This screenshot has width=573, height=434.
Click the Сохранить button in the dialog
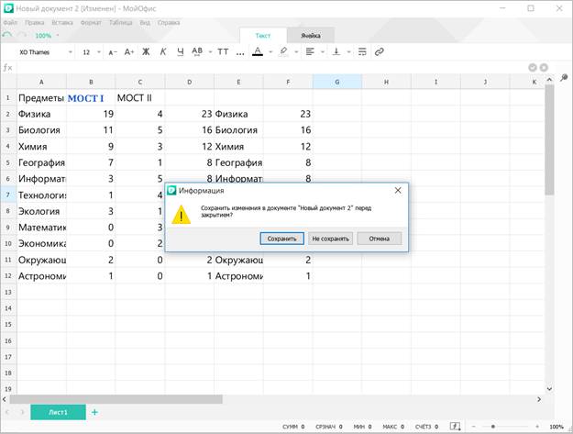click(x=281, y=239)
